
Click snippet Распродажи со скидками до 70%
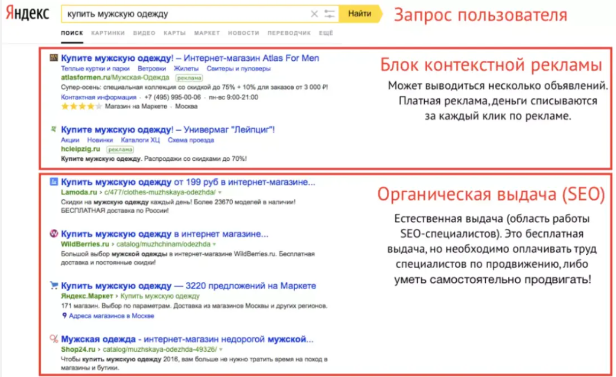pyautogui.click(x=195, y=159)
